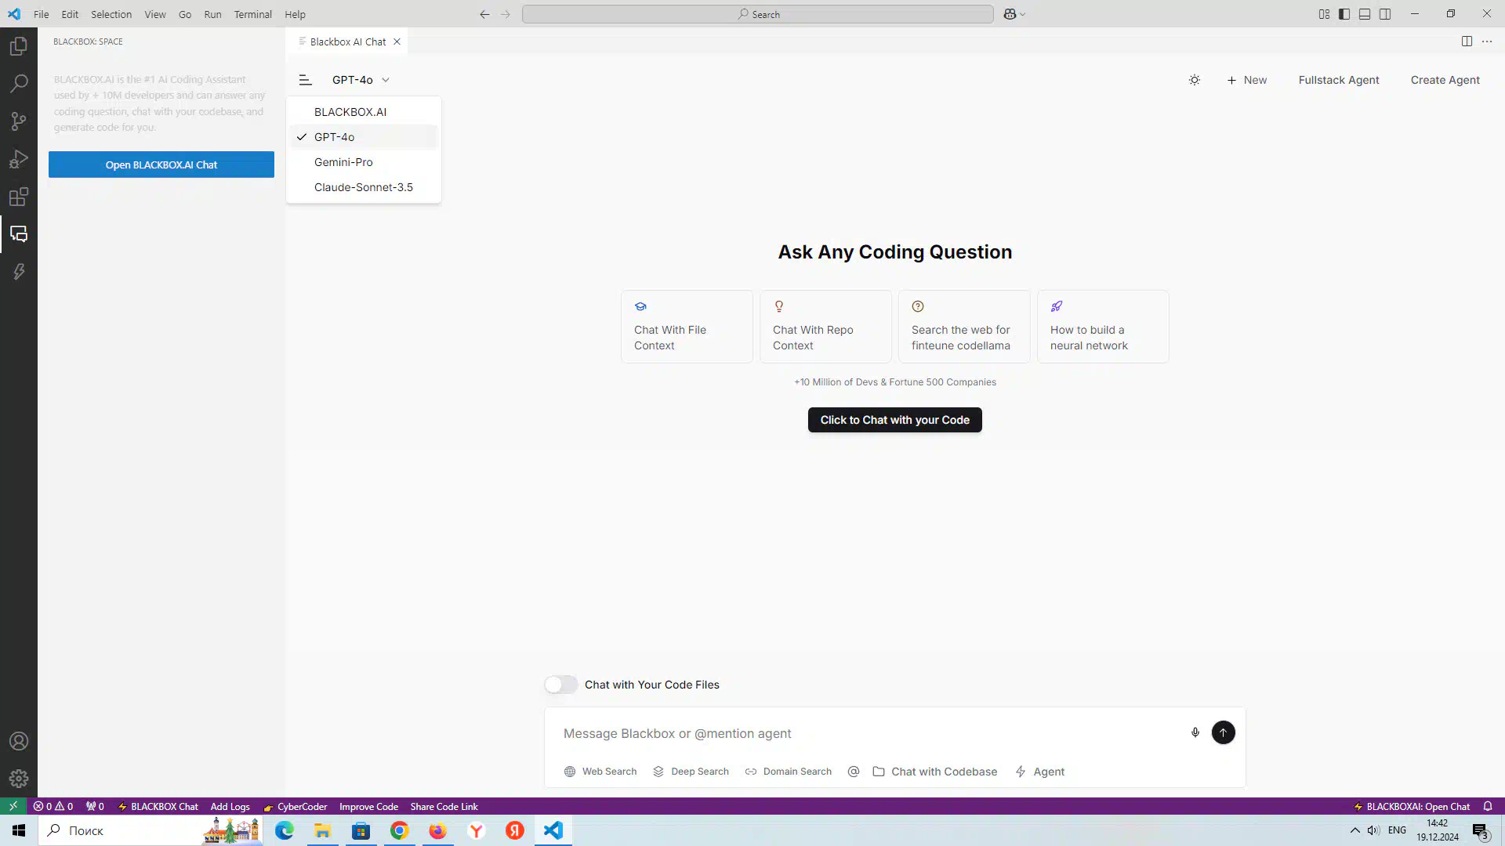Choose Claude-Sonnet-3.5 model
Screen dimensions: 1505x846
coord(364,187)
